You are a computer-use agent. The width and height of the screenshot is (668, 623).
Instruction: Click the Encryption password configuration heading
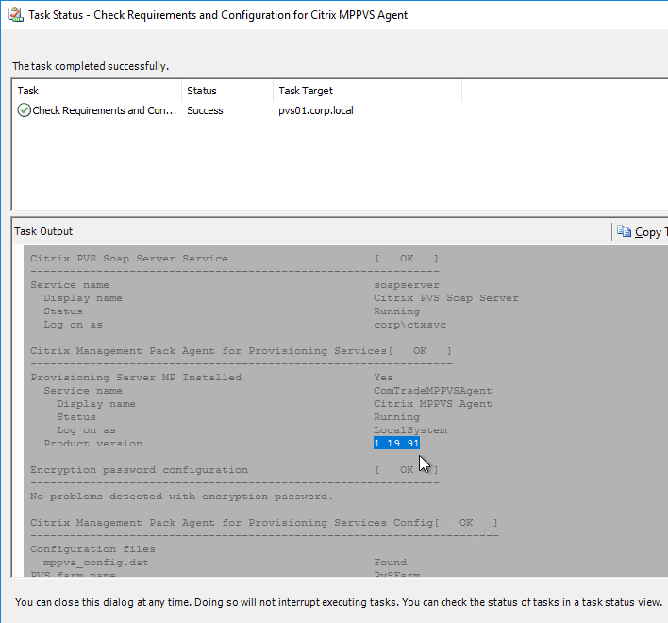coord(139,469)
